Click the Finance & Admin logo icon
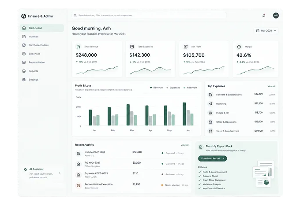The width and height of the screenshot is (300, 206). 23,16
